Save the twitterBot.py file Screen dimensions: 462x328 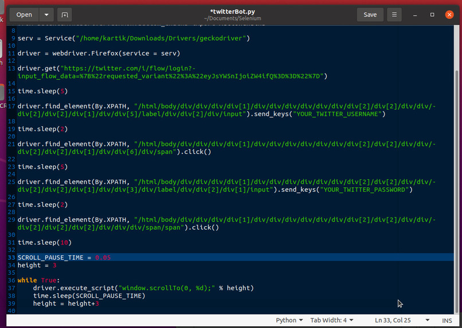click(x=370, y=15)
